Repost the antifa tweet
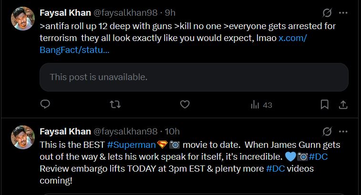The width and height of the screenshot is (361, 195). click(x=115, y=104)
